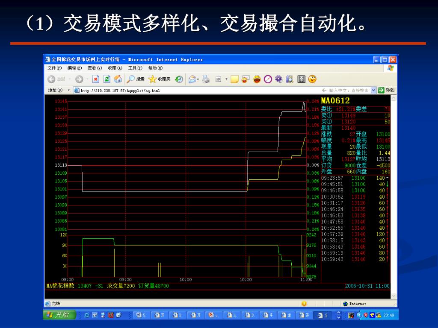This screenshot has width=438, height=328.
Task: Click the yellow note icon in toolbar
Action: [x=234, y=79]
